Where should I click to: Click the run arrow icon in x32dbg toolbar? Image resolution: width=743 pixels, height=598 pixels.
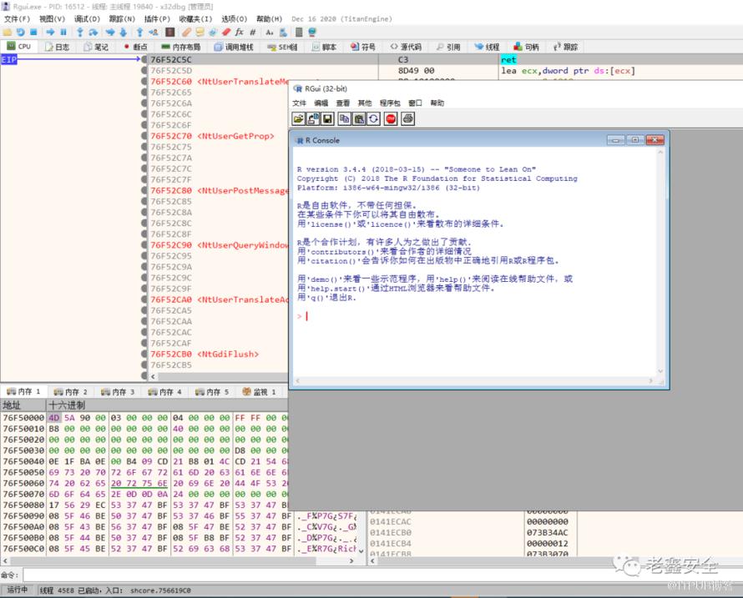50,33
